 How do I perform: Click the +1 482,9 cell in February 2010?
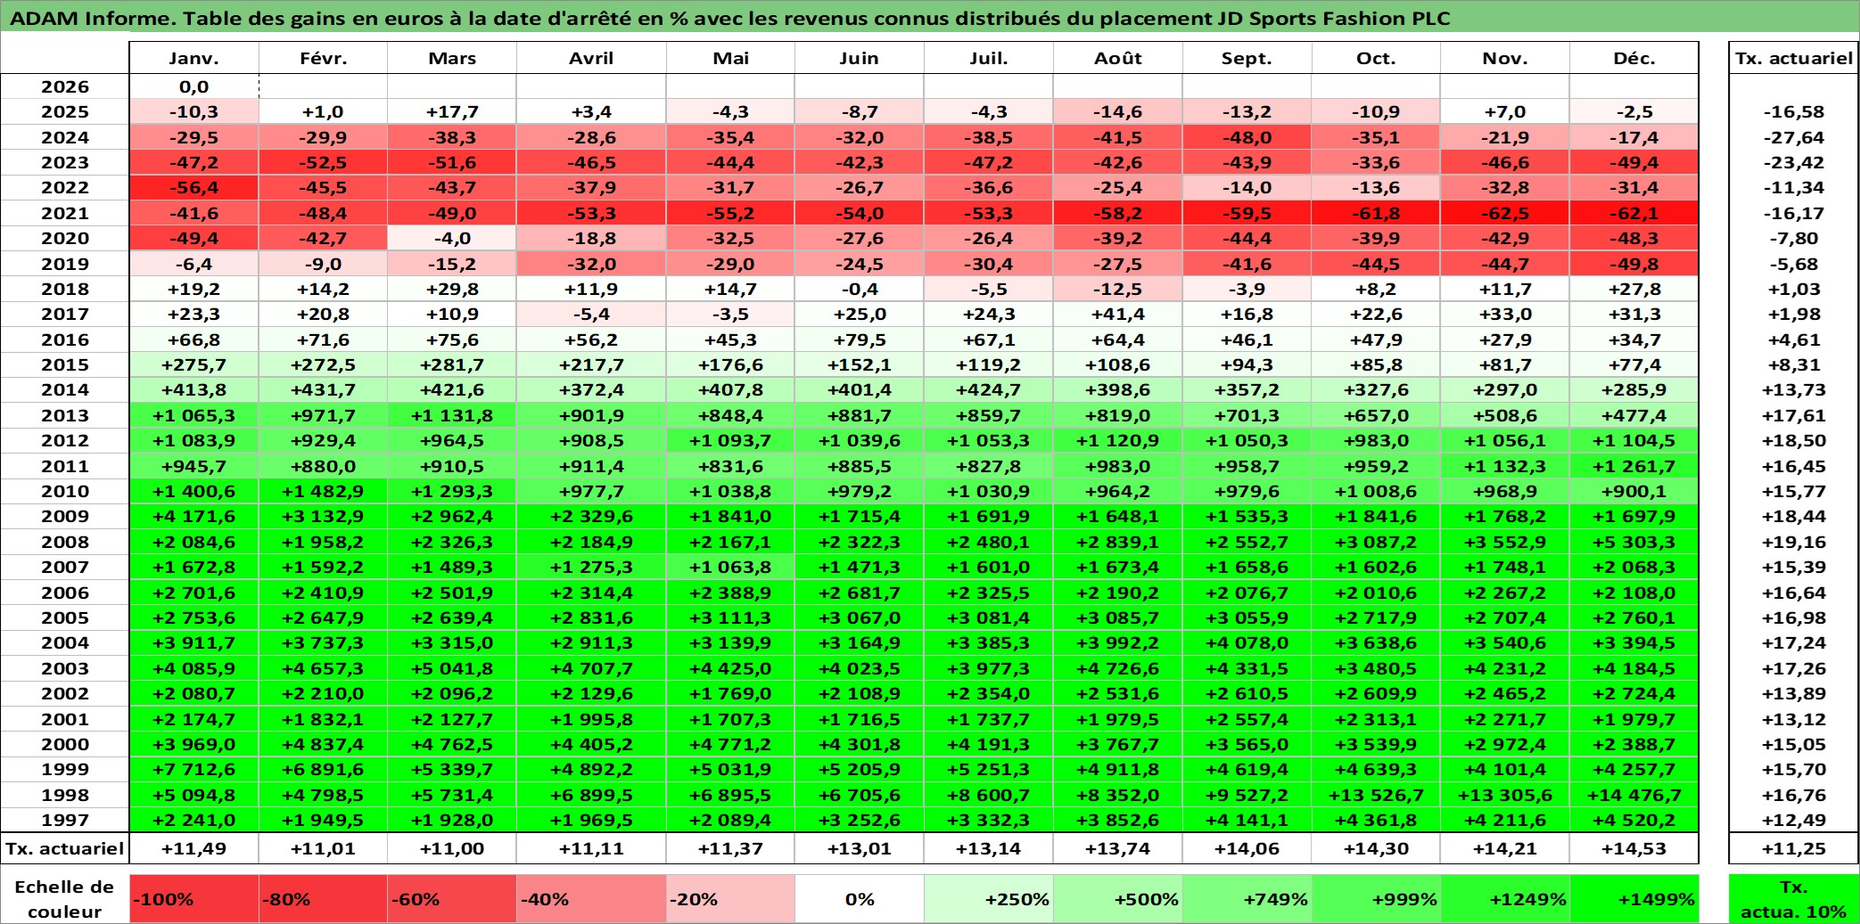click(323, 491)
